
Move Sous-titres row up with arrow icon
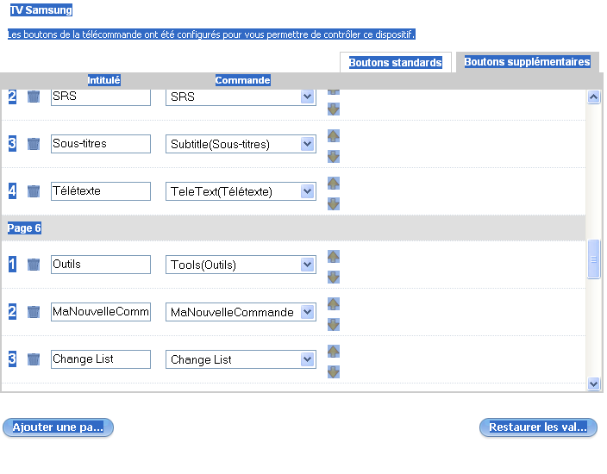(334, 136)
